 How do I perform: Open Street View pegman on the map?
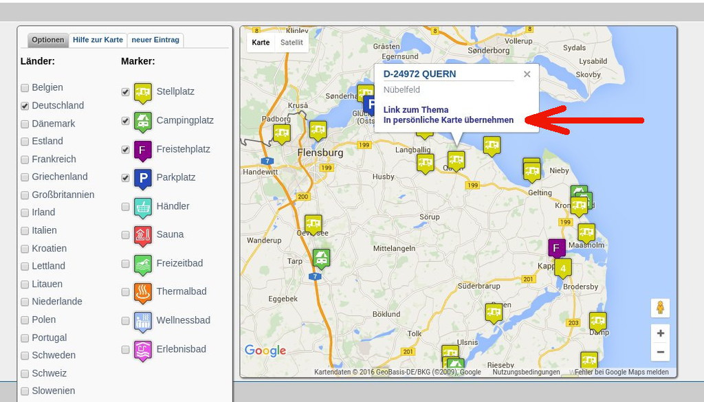pyautogui.click(x=660, y=309)
